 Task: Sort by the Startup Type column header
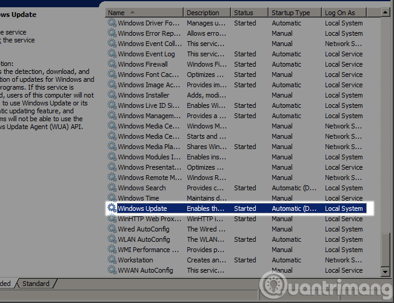(x=295, y=13)
